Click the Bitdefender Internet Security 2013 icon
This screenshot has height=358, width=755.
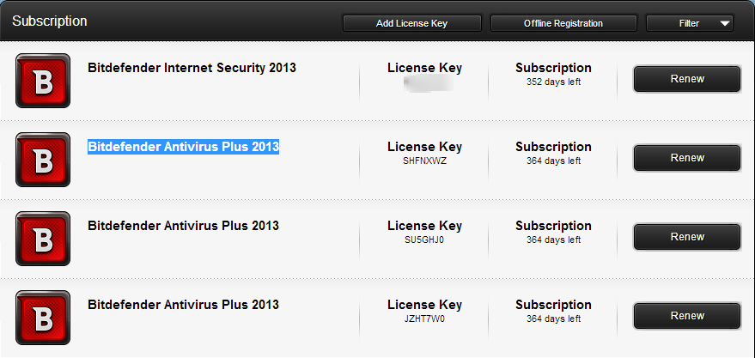coord(43,80)
